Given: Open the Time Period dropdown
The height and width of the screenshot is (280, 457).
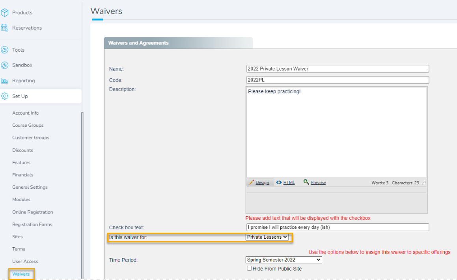Looking at the screenshot, I should [284, 260].
